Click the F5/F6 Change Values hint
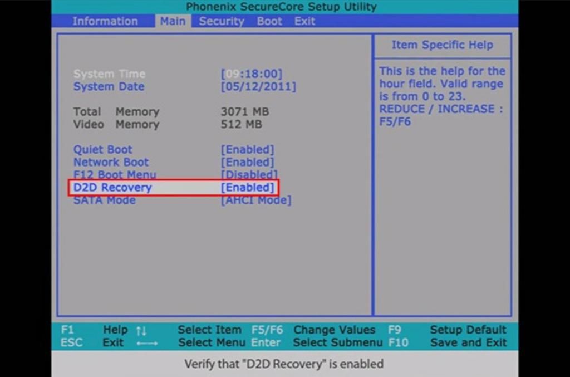 point(313,330)
